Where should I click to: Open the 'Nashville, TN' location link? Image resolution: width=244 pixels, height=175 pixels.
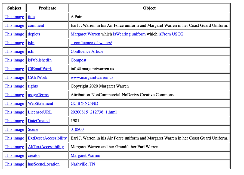tap(83, 164)
